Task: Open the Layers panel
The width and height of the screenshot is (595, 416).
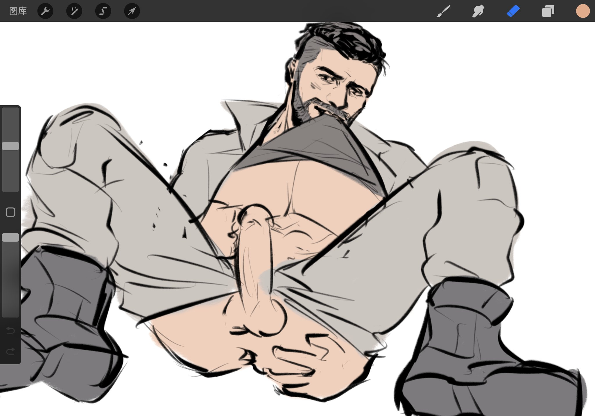Action: point(548,11)
